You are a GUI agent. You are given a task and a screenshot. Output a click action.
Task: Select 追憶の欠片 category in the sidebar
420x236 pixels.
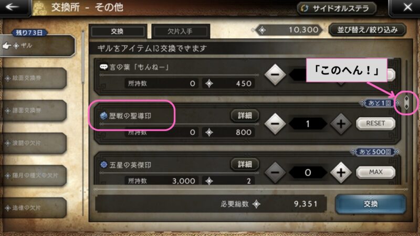point(34,208)
